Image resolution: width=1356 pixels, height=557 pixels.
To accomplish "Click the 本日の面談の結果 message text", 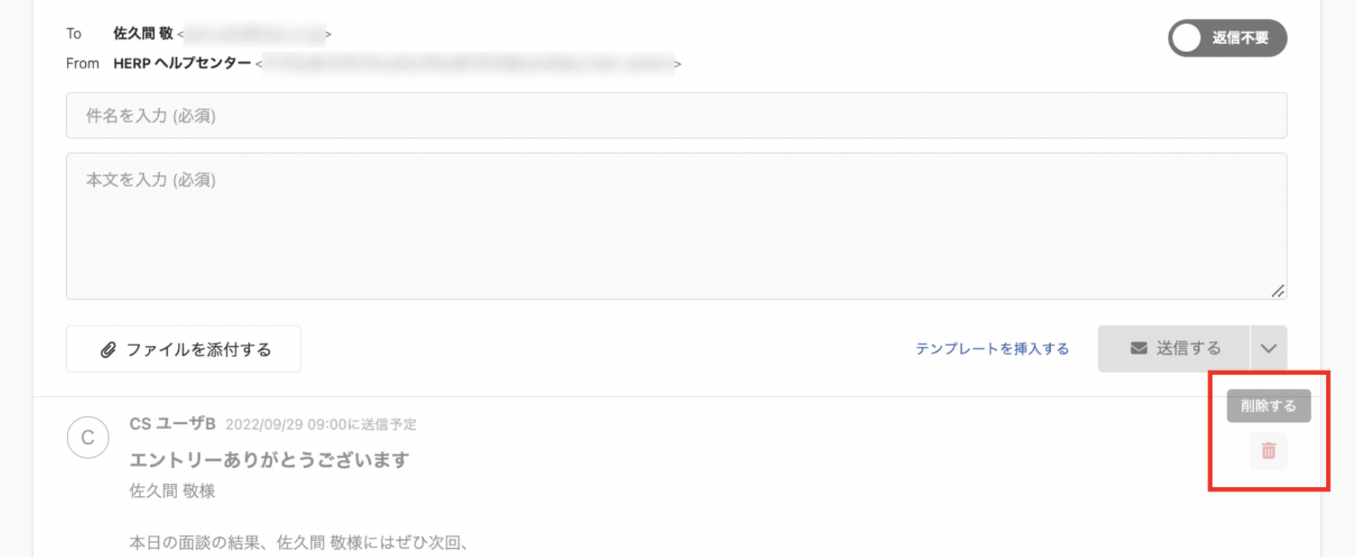I will pos(299,542).
